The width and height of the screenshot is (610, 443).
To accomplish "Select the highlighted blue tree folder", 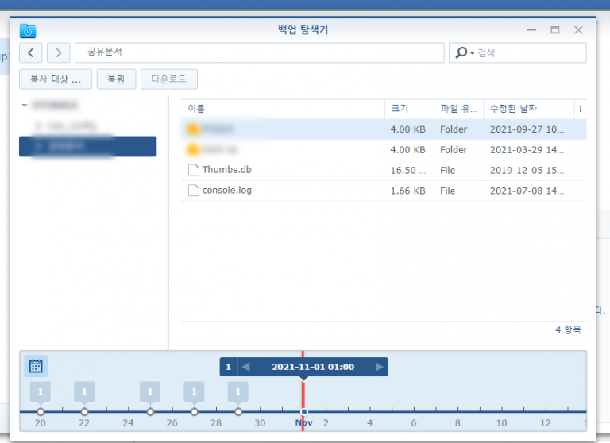I will pos(88,146).
